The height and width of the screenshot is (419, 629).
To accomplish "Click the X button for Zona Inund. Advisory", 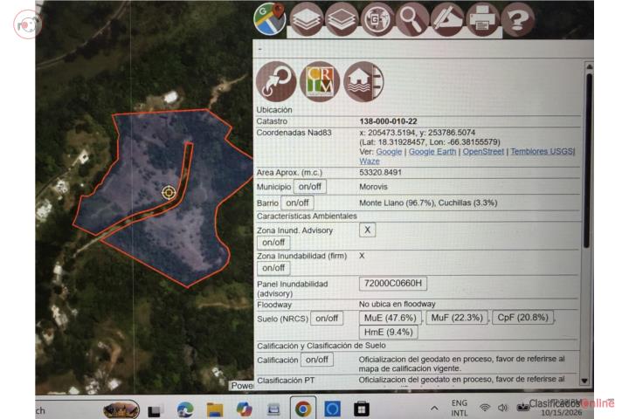I will (x=368, y=230).
